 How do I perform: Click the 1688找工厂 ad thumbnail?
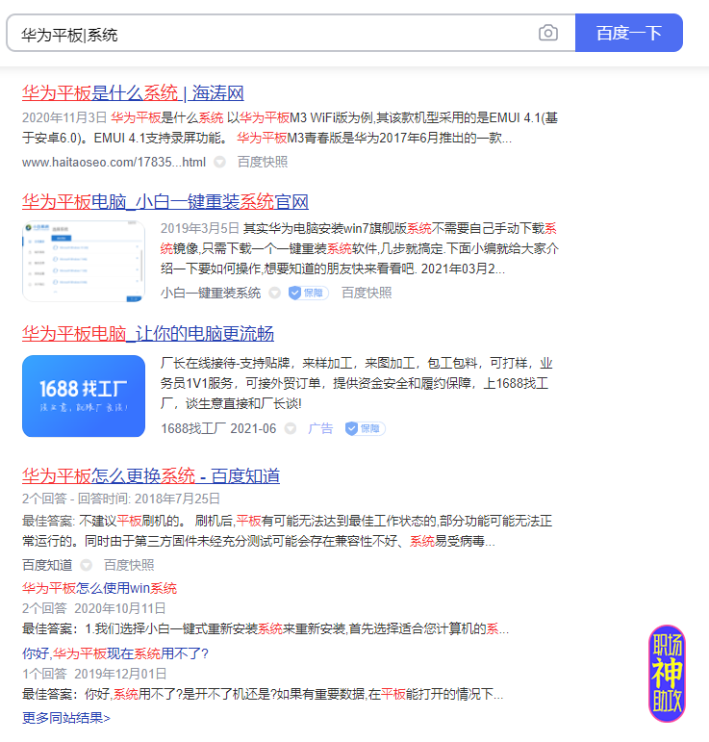pyautogui.click(x=84, y=396)
